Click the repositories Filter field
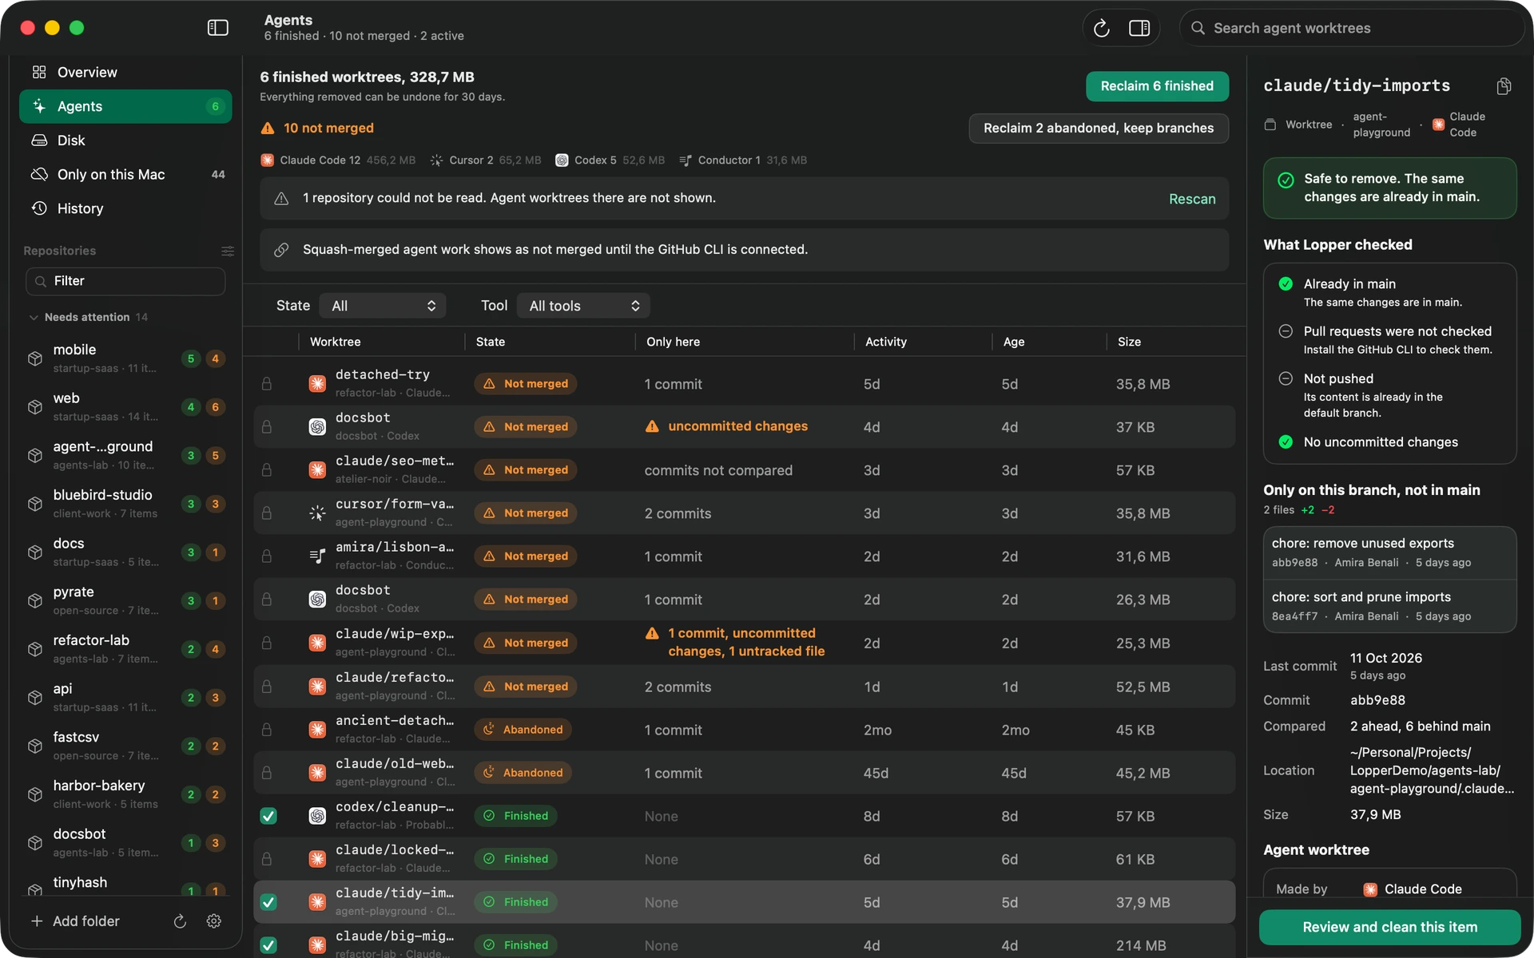Viewport: 1534px width, 958px height. point(125,281)
